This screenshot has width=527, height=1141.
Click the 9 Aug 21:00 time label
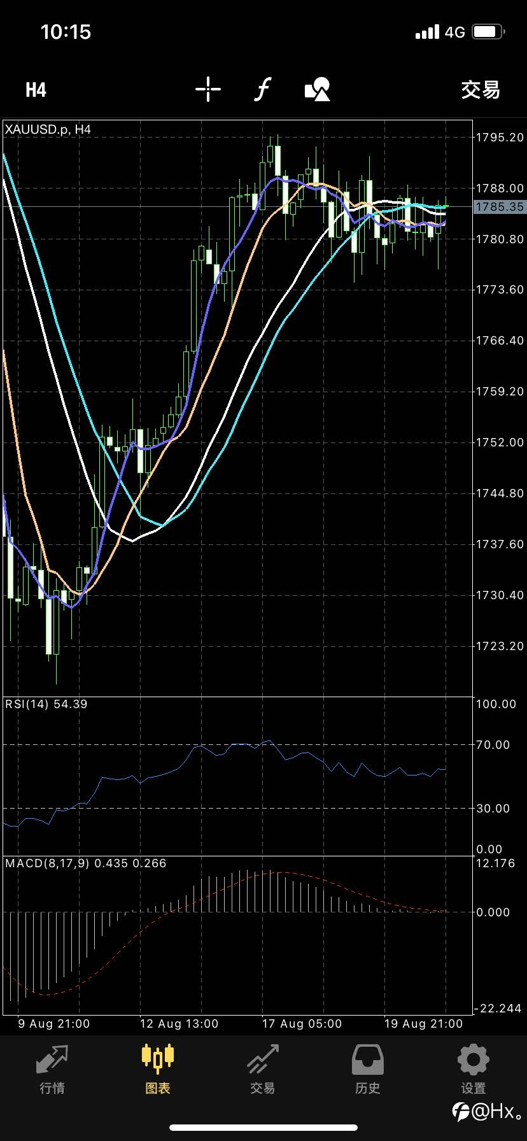coord(54,1024)
